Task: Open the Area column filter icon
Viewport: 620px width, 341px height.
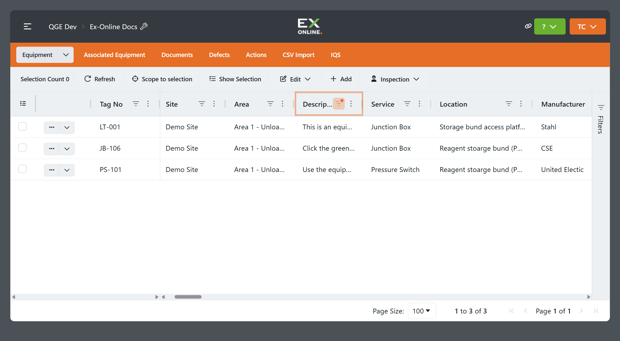Action: (270, 104)
